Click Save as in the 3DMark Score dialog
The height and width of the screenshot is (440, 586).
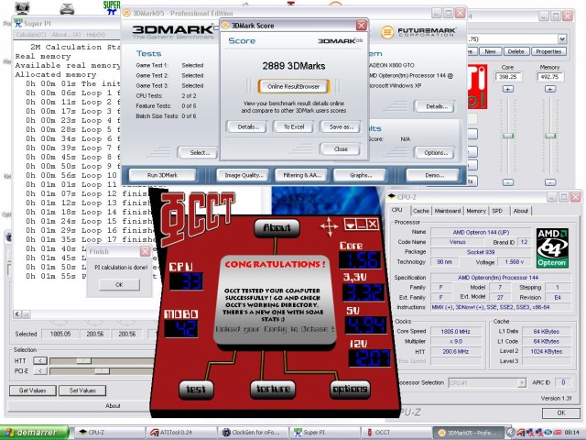point(342,126)
